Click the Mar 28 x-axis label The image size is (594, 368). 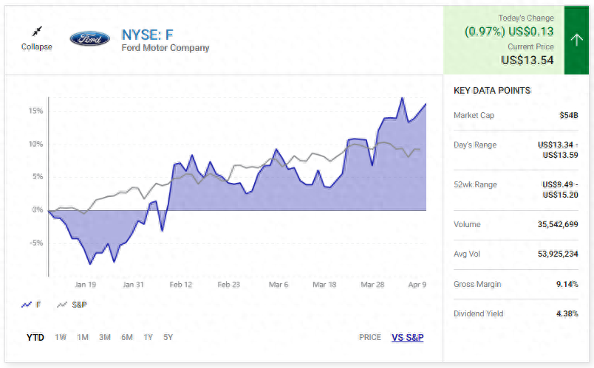tap(372, 285)
